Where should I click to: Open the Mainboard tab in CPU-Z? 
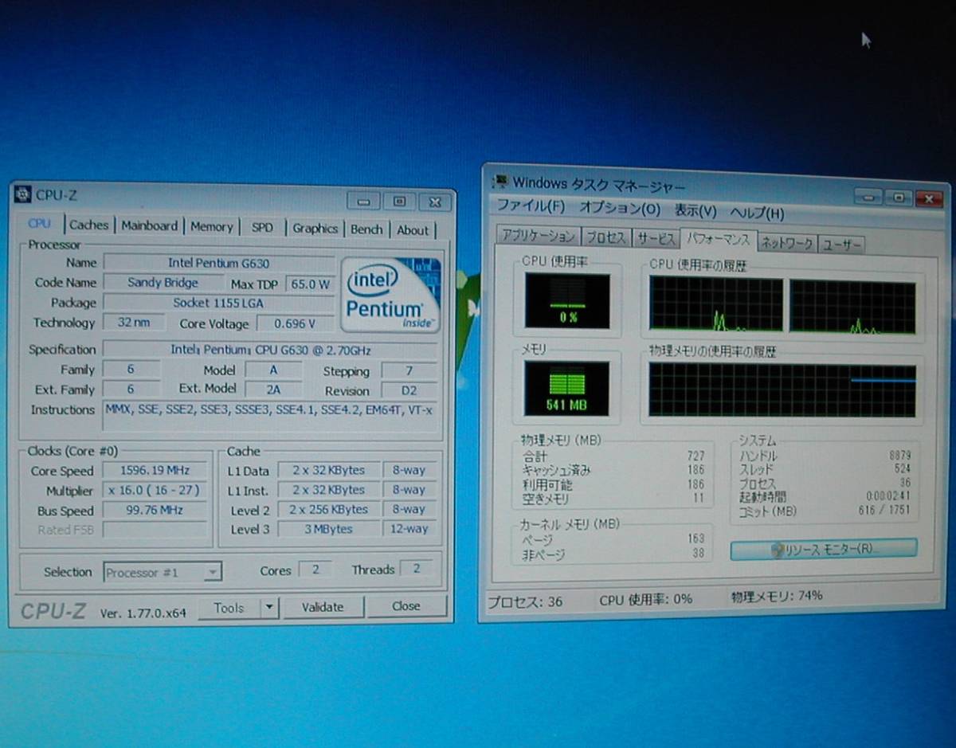click(x=150, y=226)
